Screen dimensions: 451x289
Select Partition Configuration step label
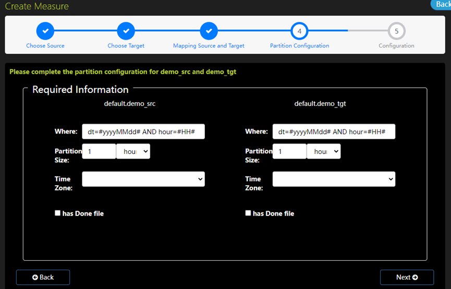point(299,46)
